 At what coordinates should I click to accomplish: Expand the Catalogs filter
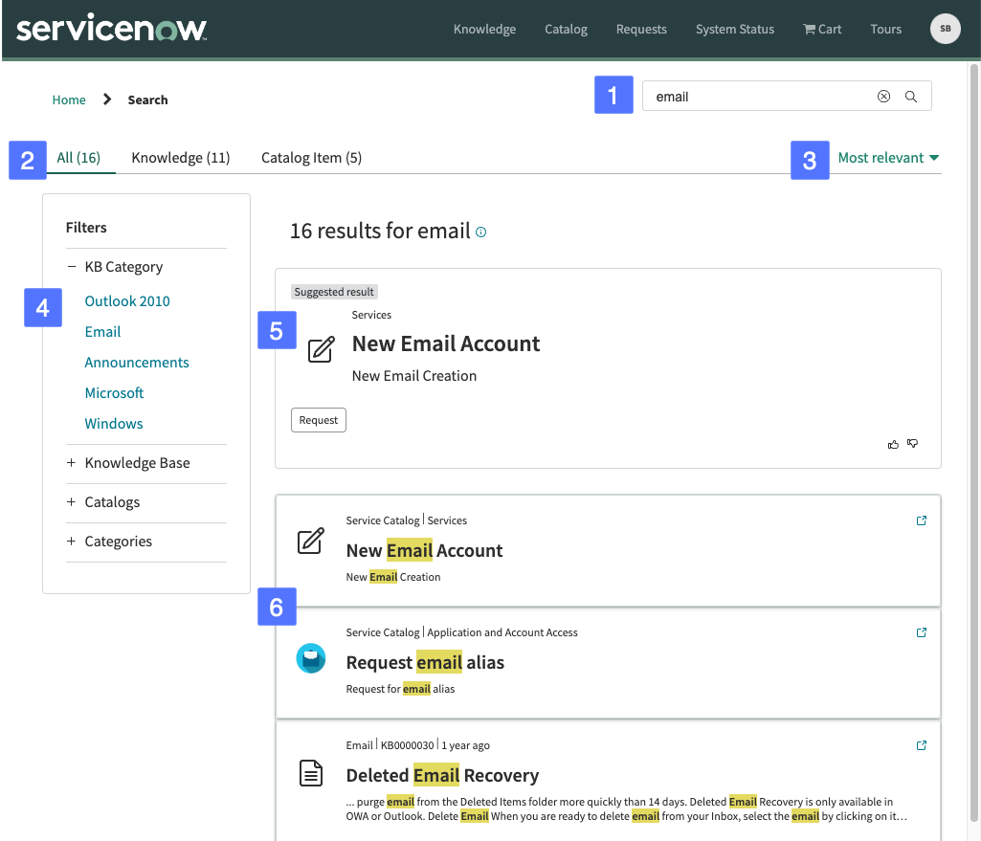(x=72, y=502)
